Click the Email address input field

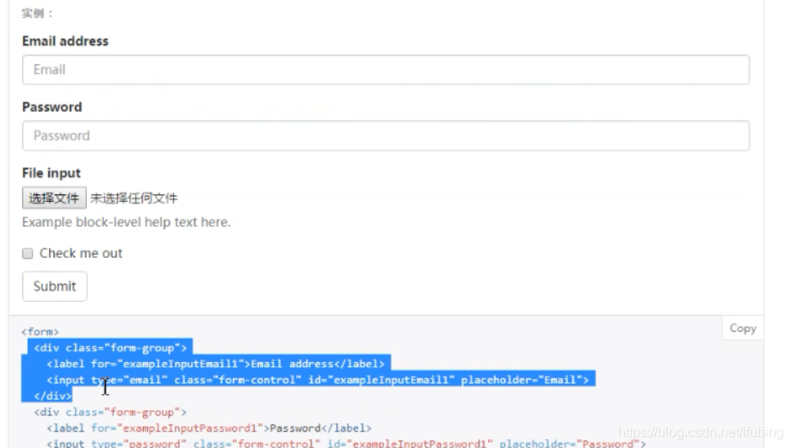click(x=386, y=70)
